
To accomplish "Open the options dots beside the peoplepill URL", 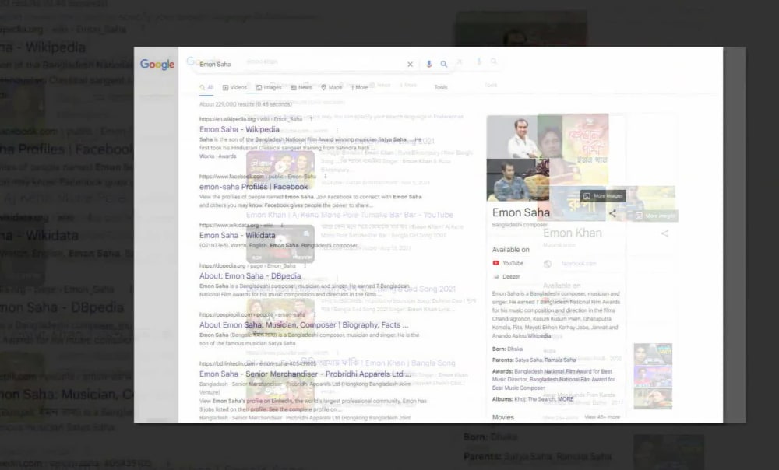I will tap(315, 314).
